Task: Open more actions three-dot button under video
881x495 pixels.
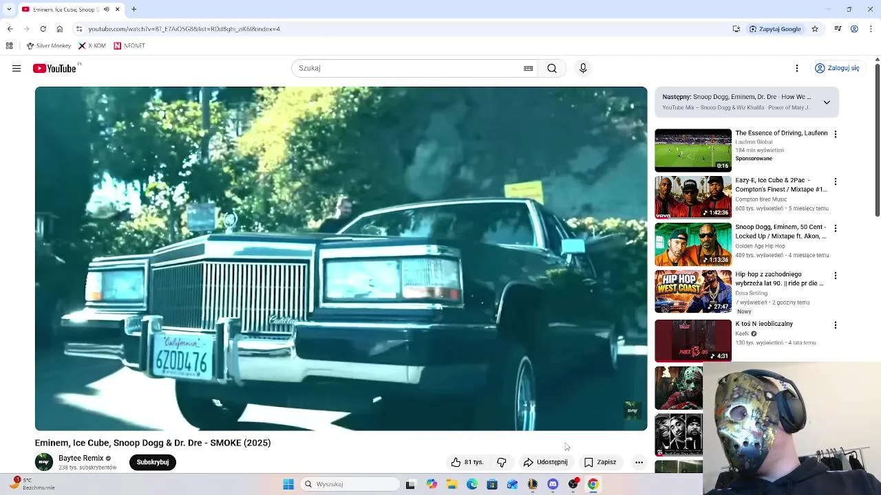Action: pyautogui.click(x=639, y=462)
